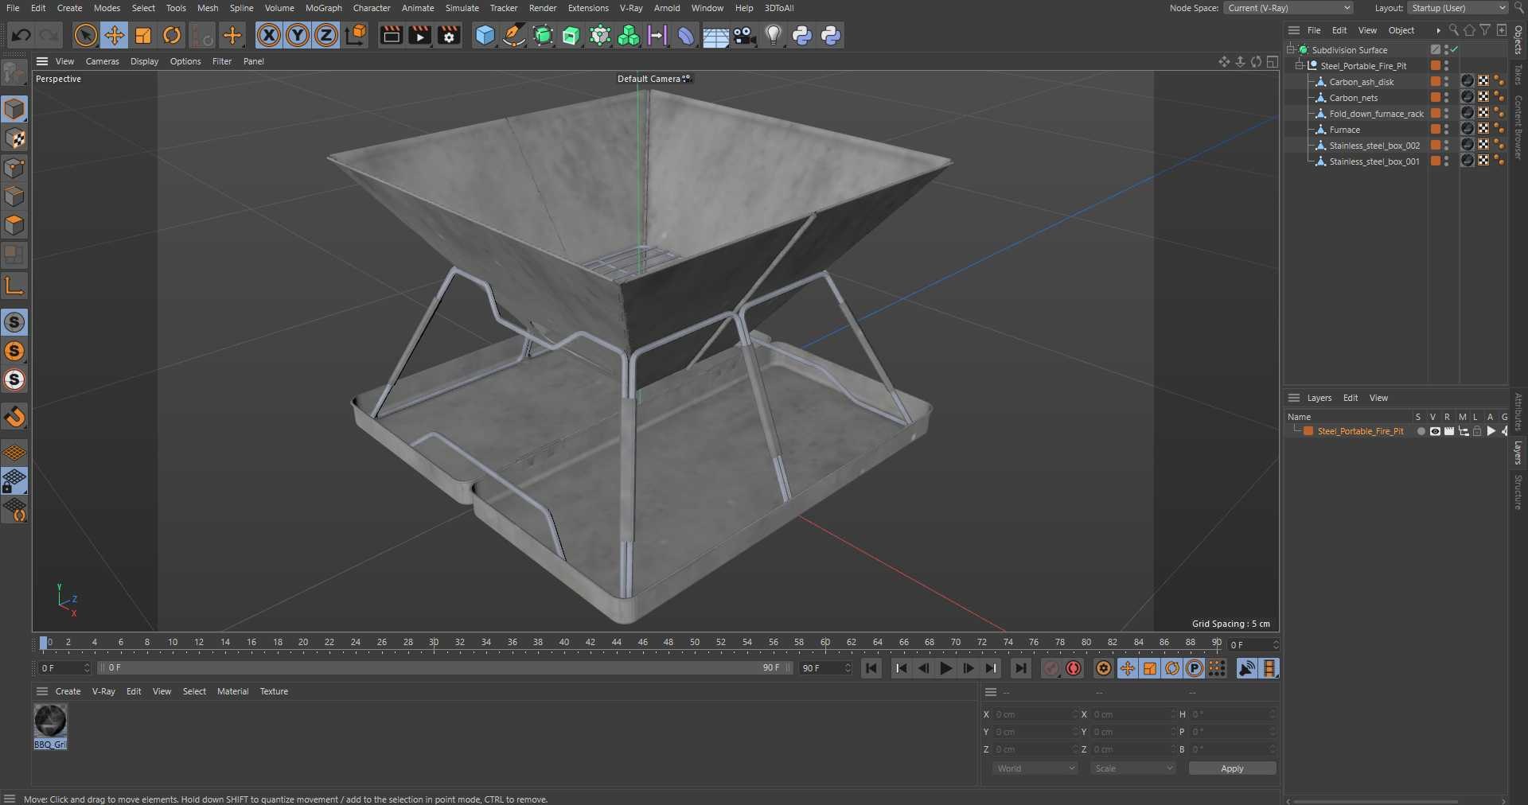Toggle autokeying button in timeline
Screen dimensions: 1528x805
tap(1074, 668)
